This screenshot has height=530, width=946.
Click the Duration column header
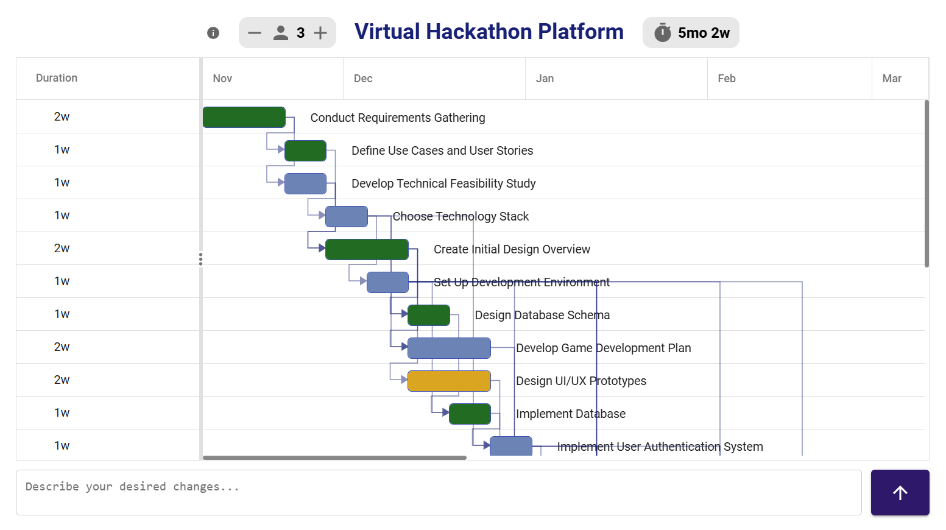click(x=57, y=78)
